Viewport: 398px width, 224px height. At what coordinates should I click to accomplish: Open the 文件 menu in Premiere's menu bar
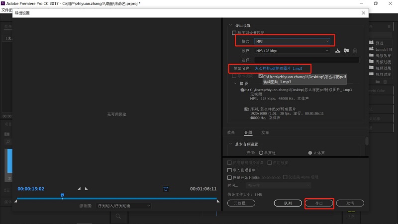(x=6, y=10)
